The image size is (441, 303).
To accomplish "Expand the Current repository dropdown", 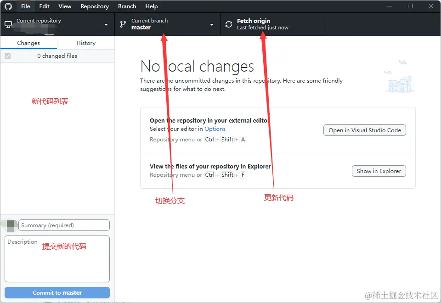I will click(57, 24).
